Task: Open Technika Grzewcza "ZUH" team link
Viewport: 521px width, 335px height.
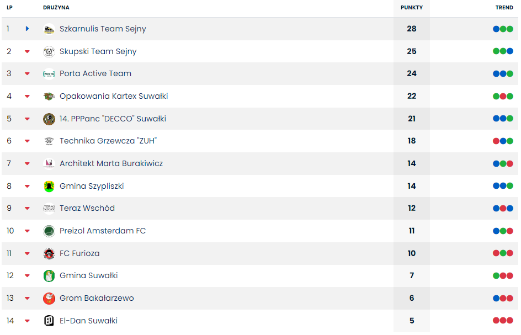Action: [x=108, y=141]
